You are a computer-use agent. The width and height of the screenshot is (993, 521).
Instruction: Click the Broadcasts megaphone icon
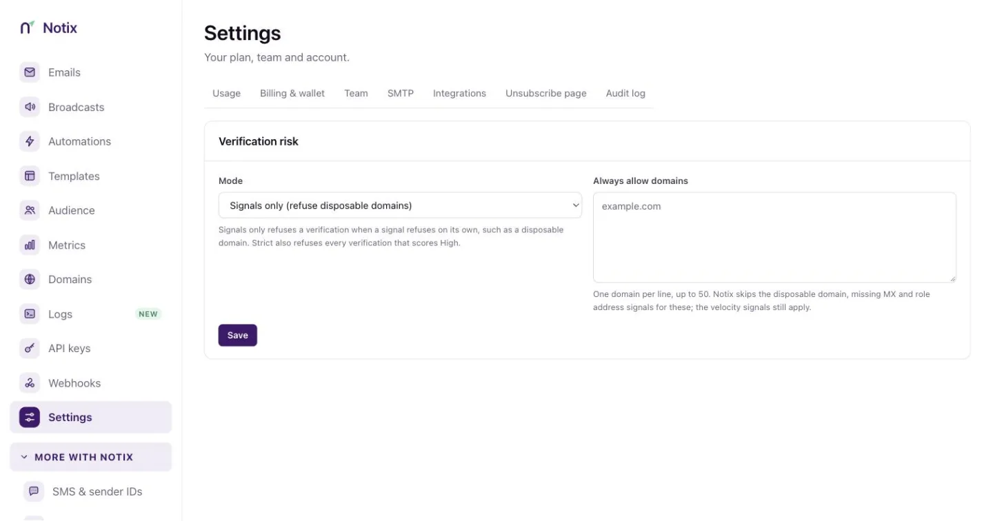[30, 107]
